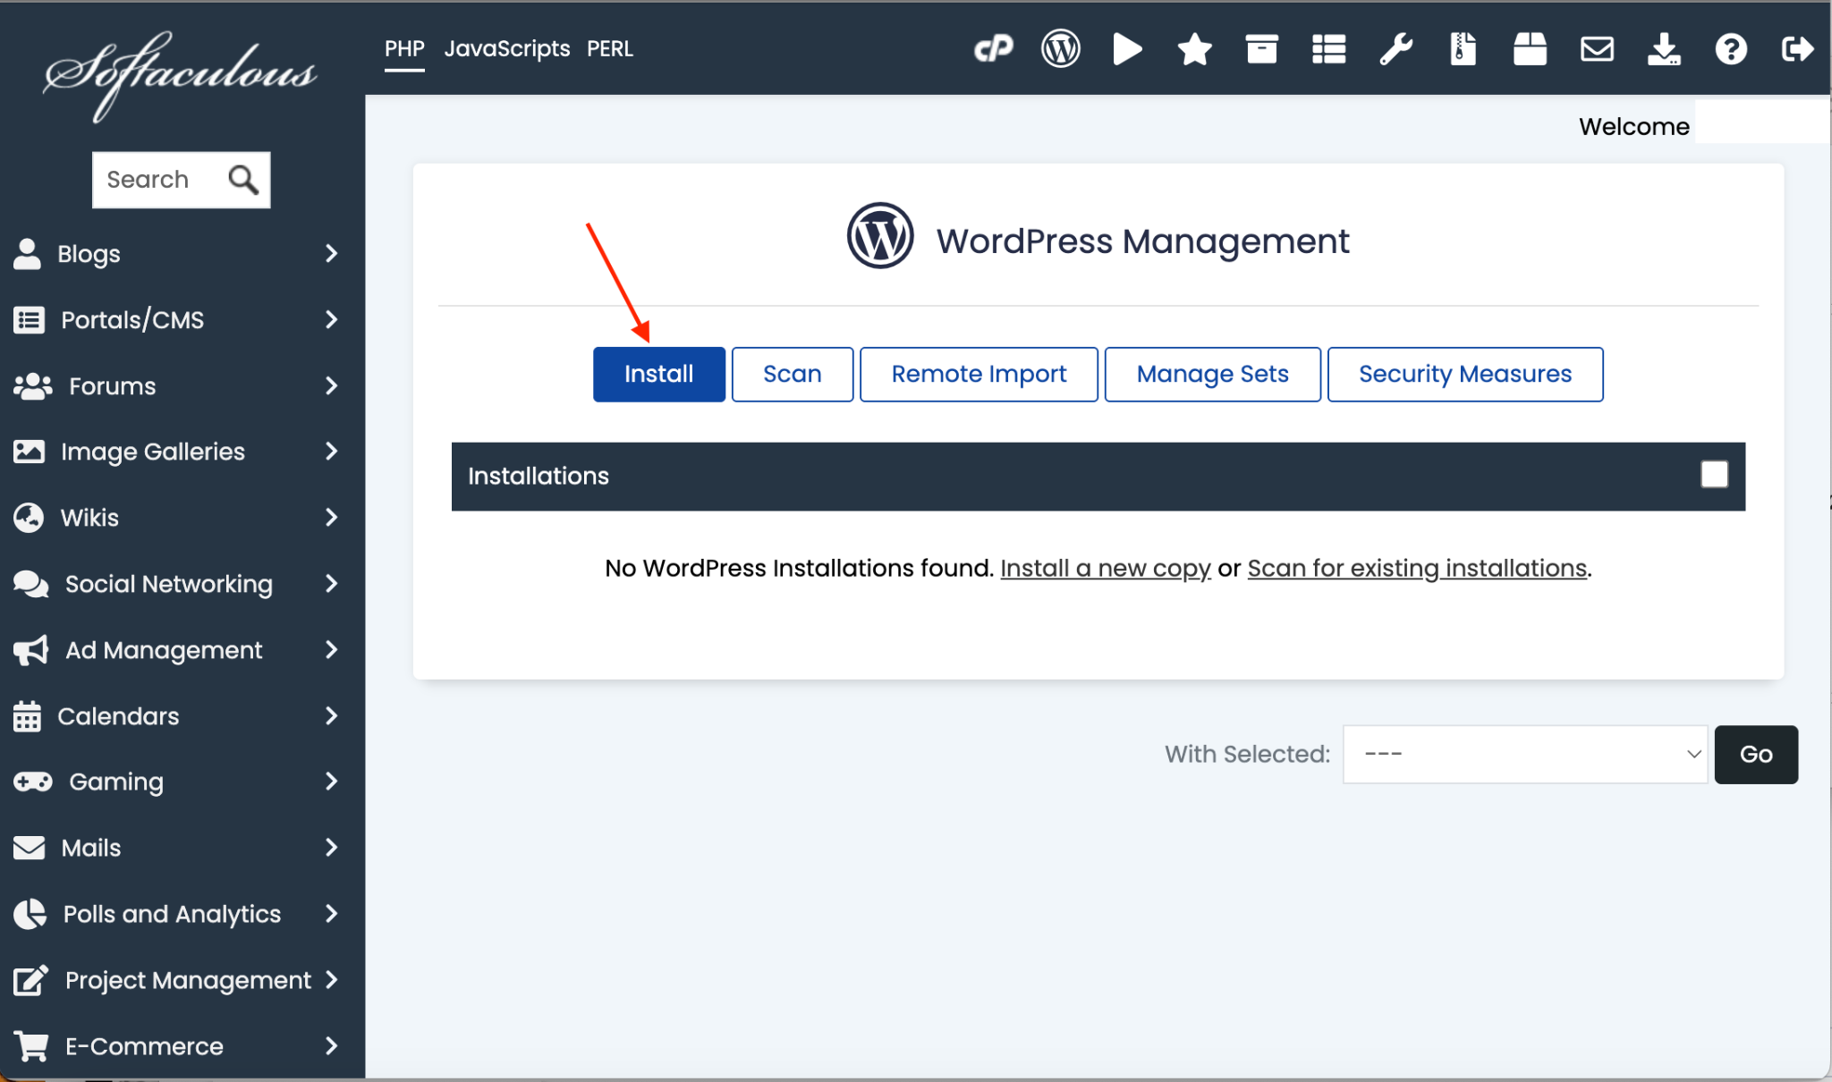Viewport: 1832px width, 1082px height.
Task: Click the WordPress Management logo
Action: [x=880, y=235]
